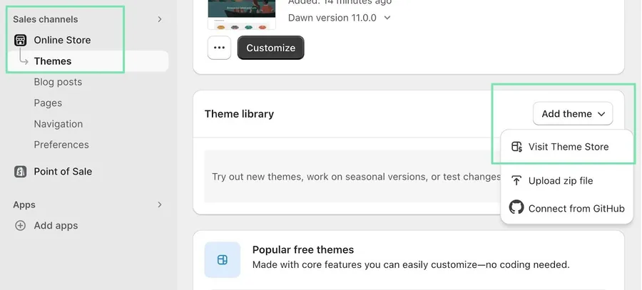Click the GitHub logo icon
Screen dimensions: 642x290
coord(516,207)
